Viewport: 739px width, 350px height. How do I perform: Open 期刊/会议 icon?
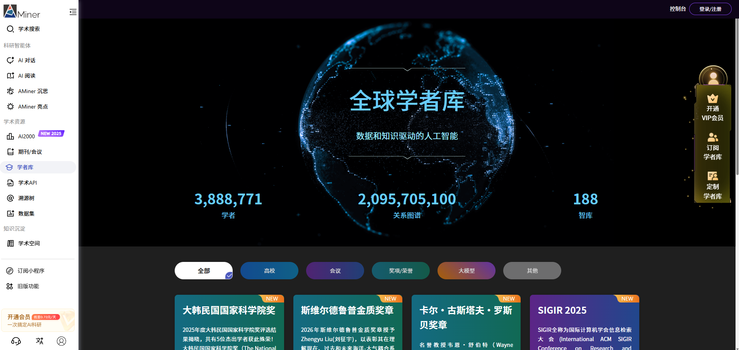[x=10, y=152]
